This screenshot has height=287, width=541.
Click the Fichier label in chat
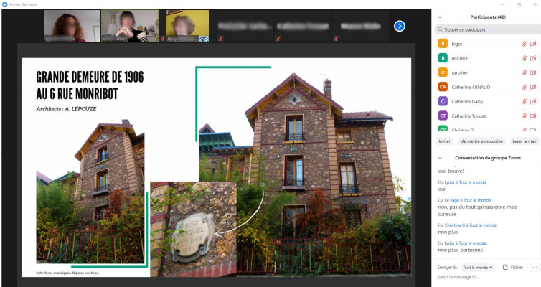(517, 268)
